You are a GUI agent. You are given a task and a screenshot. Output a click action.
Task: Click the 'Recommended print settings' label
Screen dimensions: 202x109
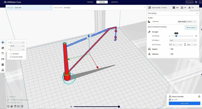pos(157,27)
